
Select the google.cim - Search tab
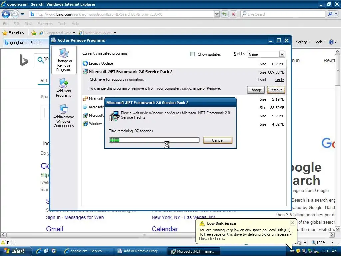[x=26, y=43]
